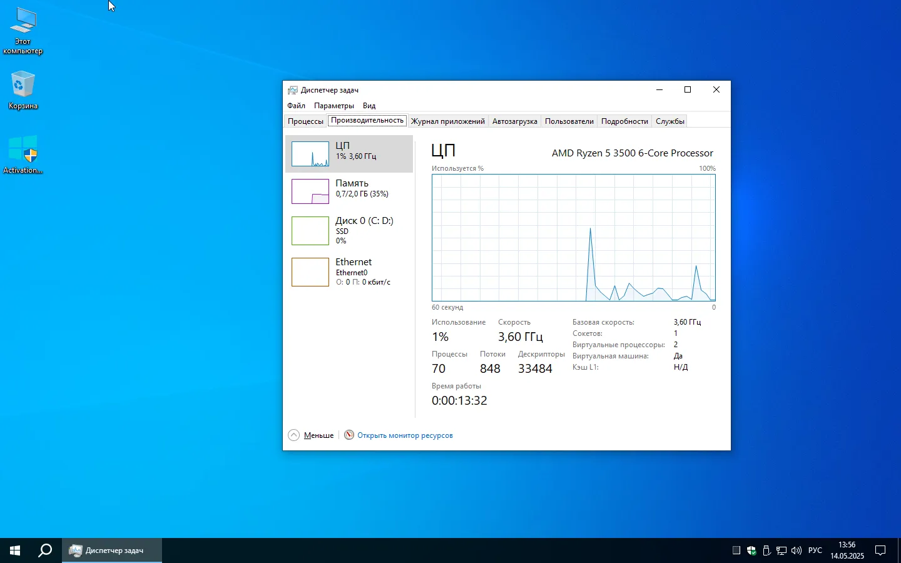This screenshot has width=901, height=563.
Task: Click the Диспетчер задач taskbar button
Action: [x=112, y=550]
